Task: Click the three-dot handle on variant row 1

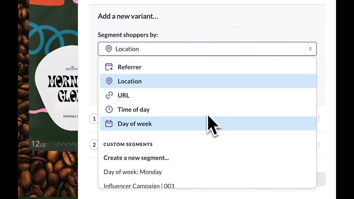Action: click(x=319, y=119)
